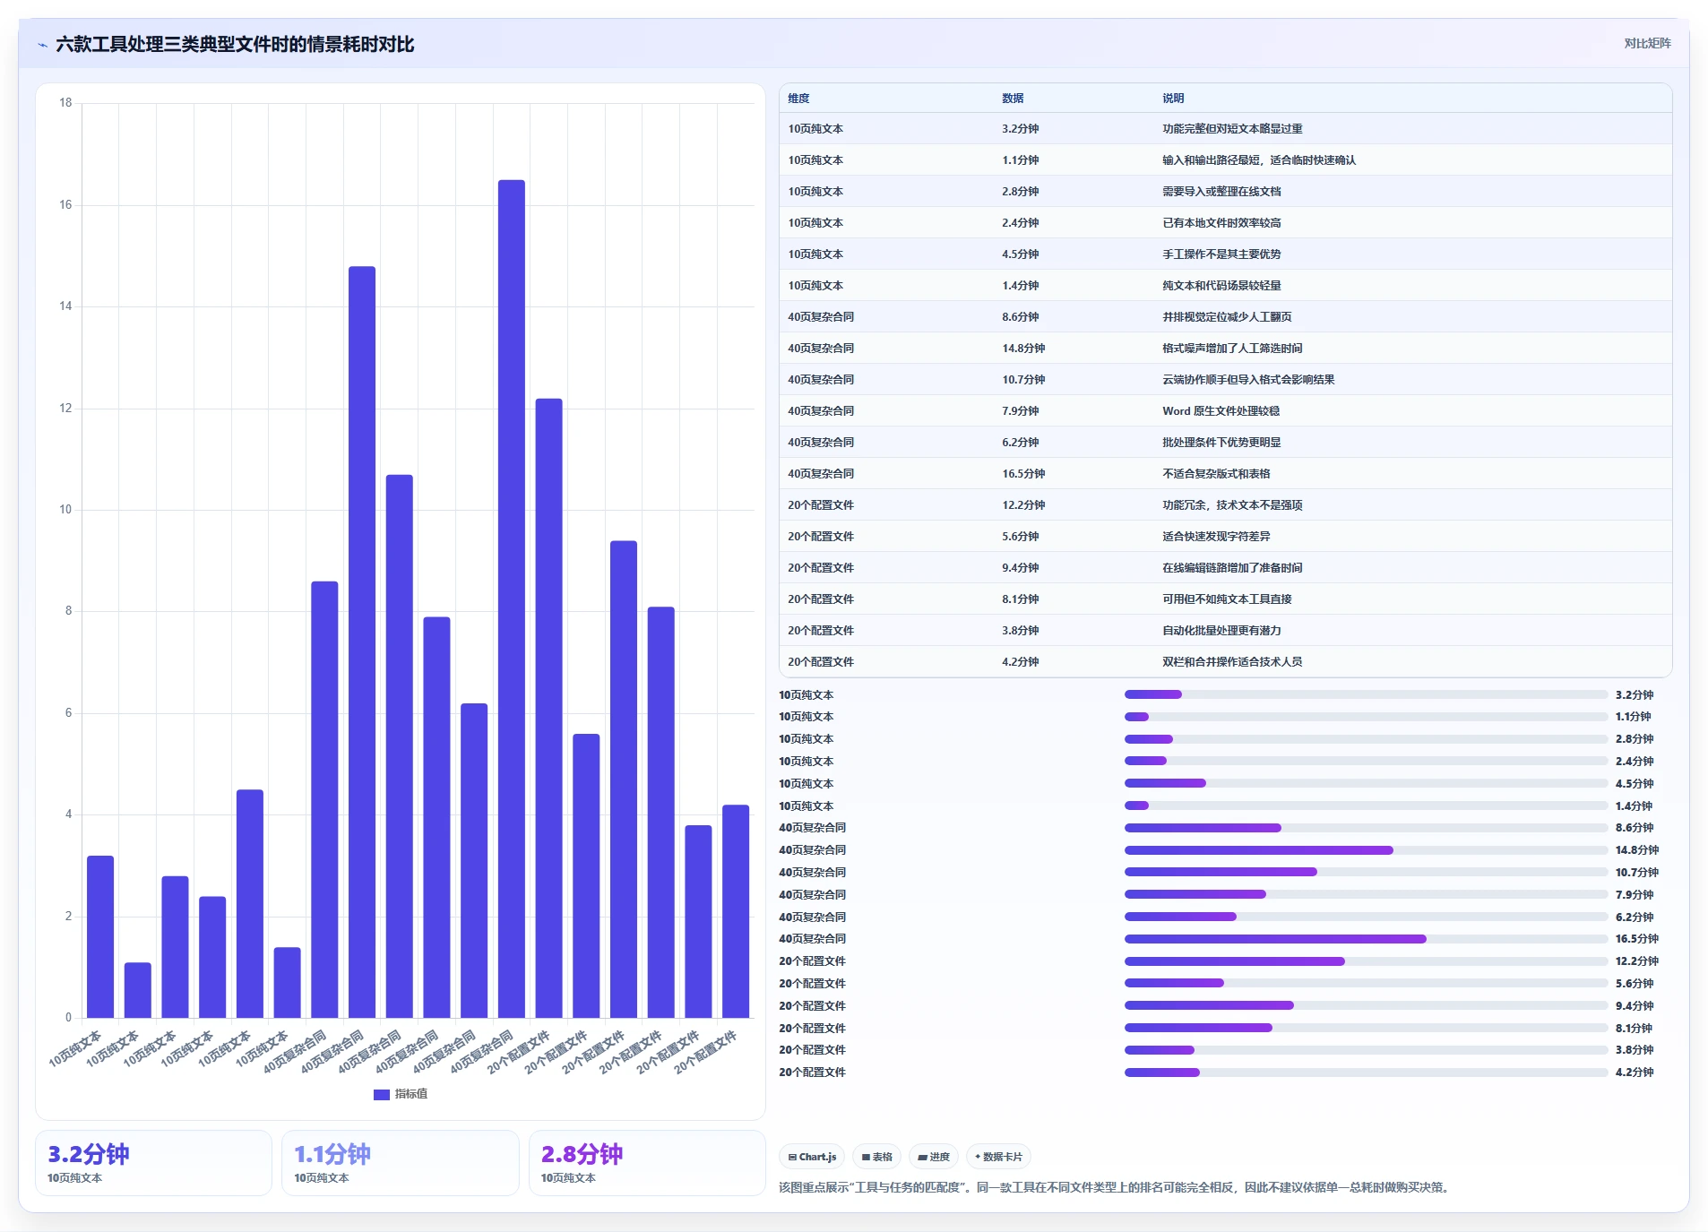
Task: Select the table row '需要导入或整理在线文档'
Action: coord(1225,192)
